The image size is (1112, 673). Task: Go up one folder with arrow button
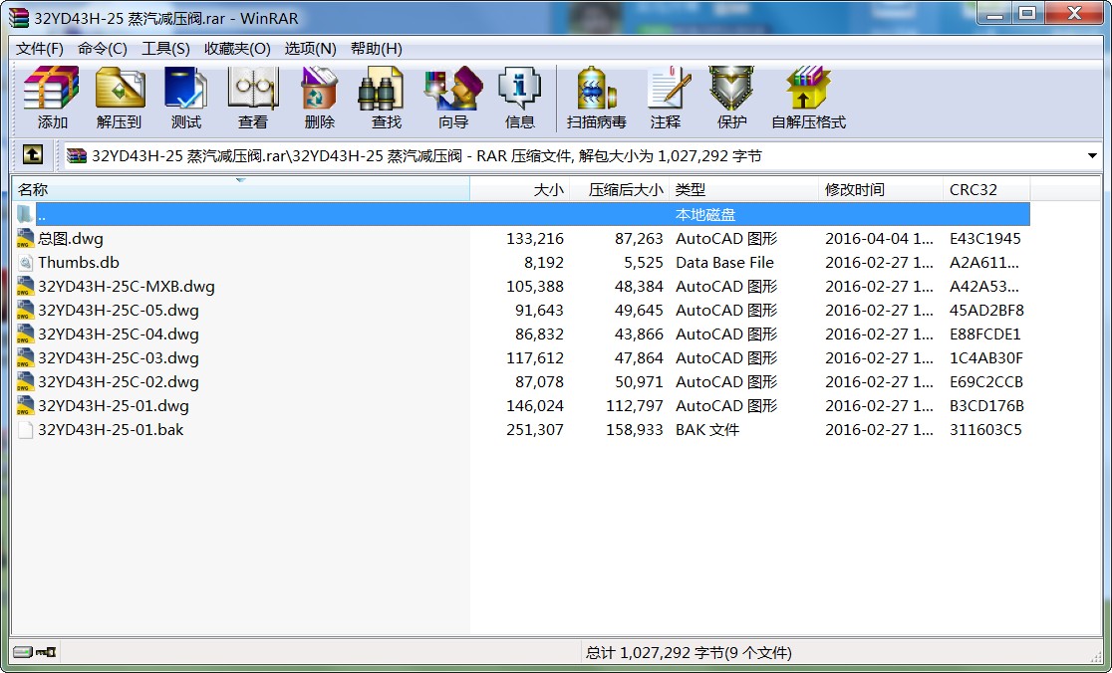33,155
